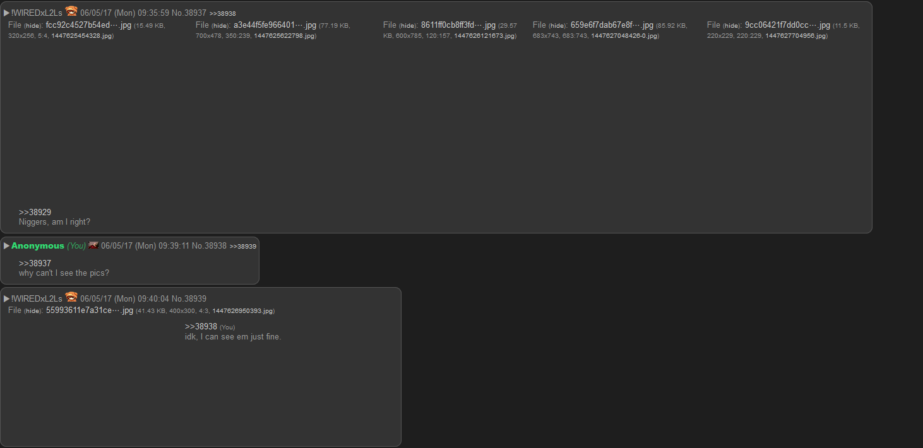
Task: Follow quote link >>38937 in Anonymous post
Action: pos(35,263)
